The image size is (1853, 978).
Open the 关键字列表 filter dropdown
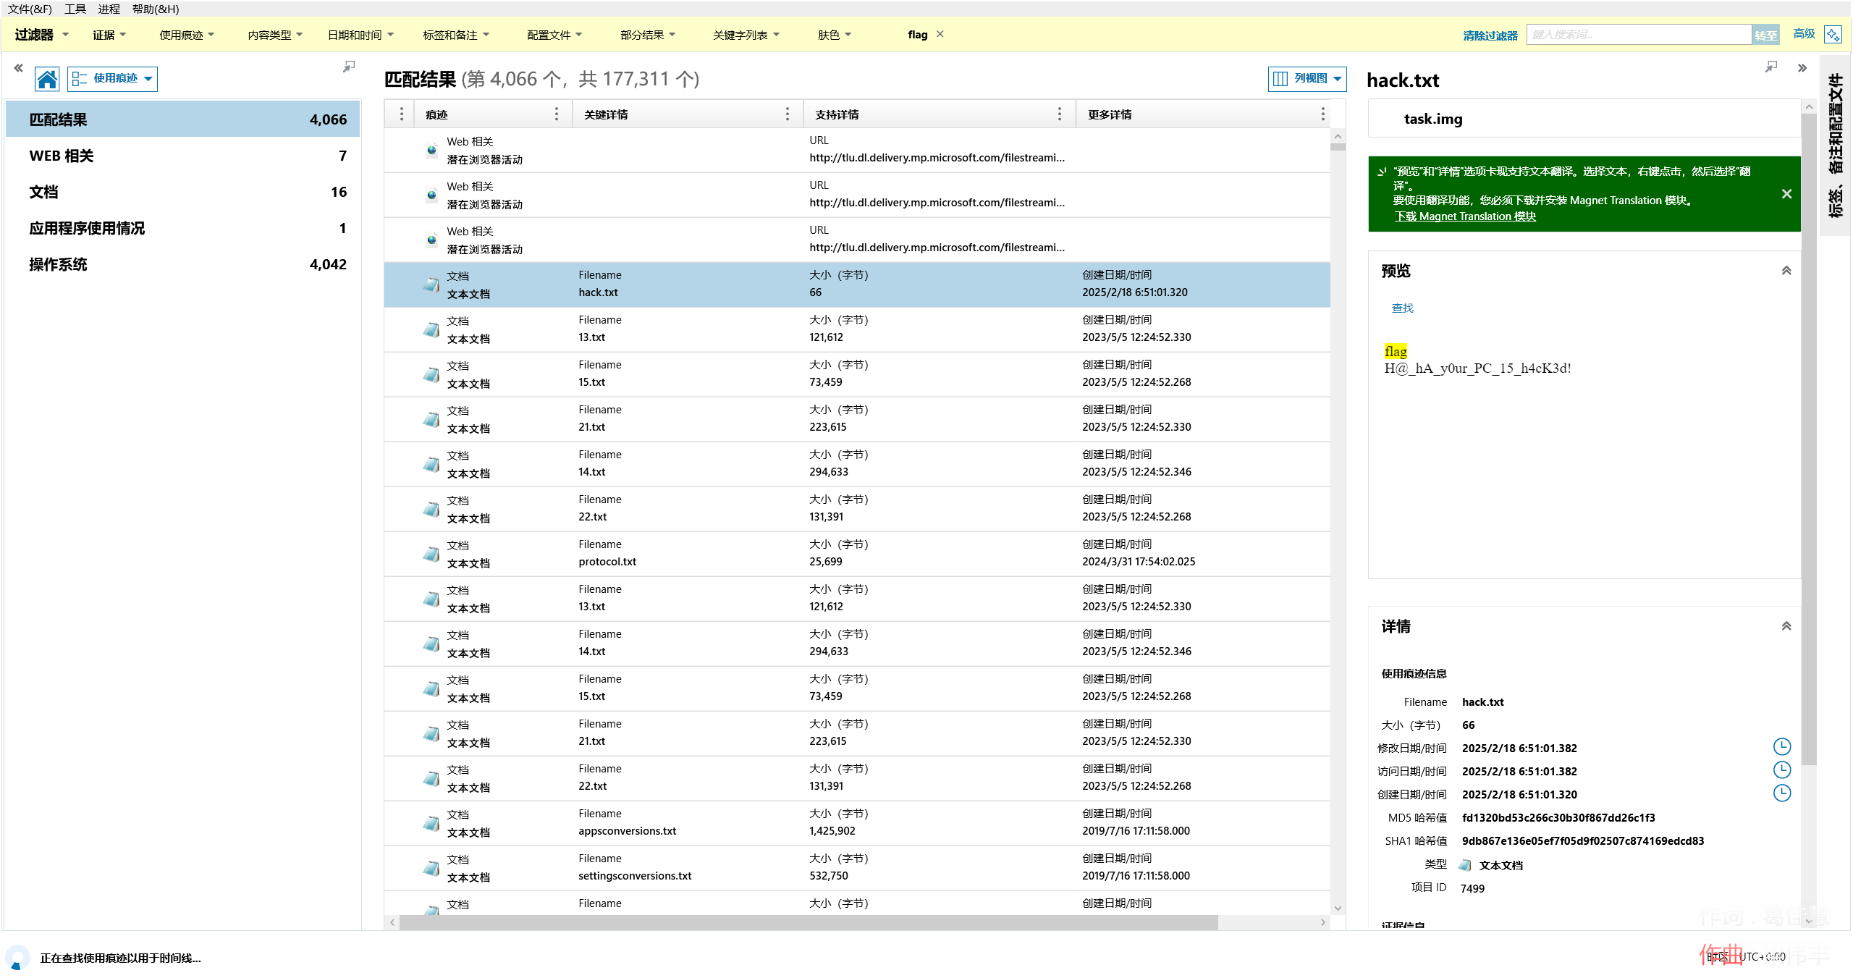[746, 35]
